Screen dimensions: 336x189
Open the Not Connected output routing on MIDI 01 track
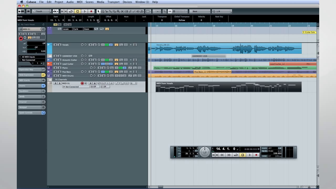pos(76,87)
